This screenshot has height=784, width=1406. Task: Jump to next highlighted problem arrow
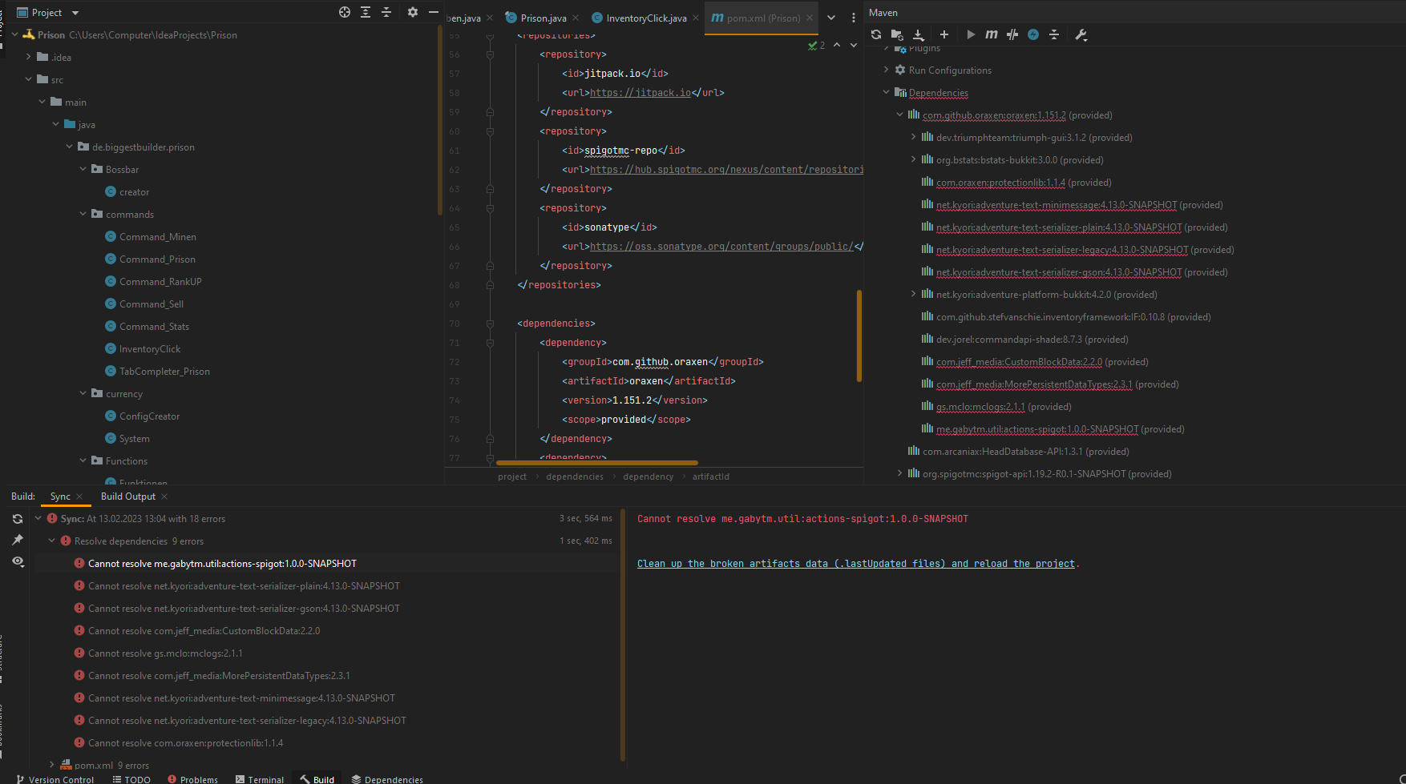click(854, 46)
